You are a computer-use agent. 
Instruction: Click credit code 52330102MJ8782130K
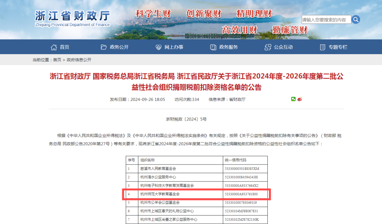[x=242, y=219]
